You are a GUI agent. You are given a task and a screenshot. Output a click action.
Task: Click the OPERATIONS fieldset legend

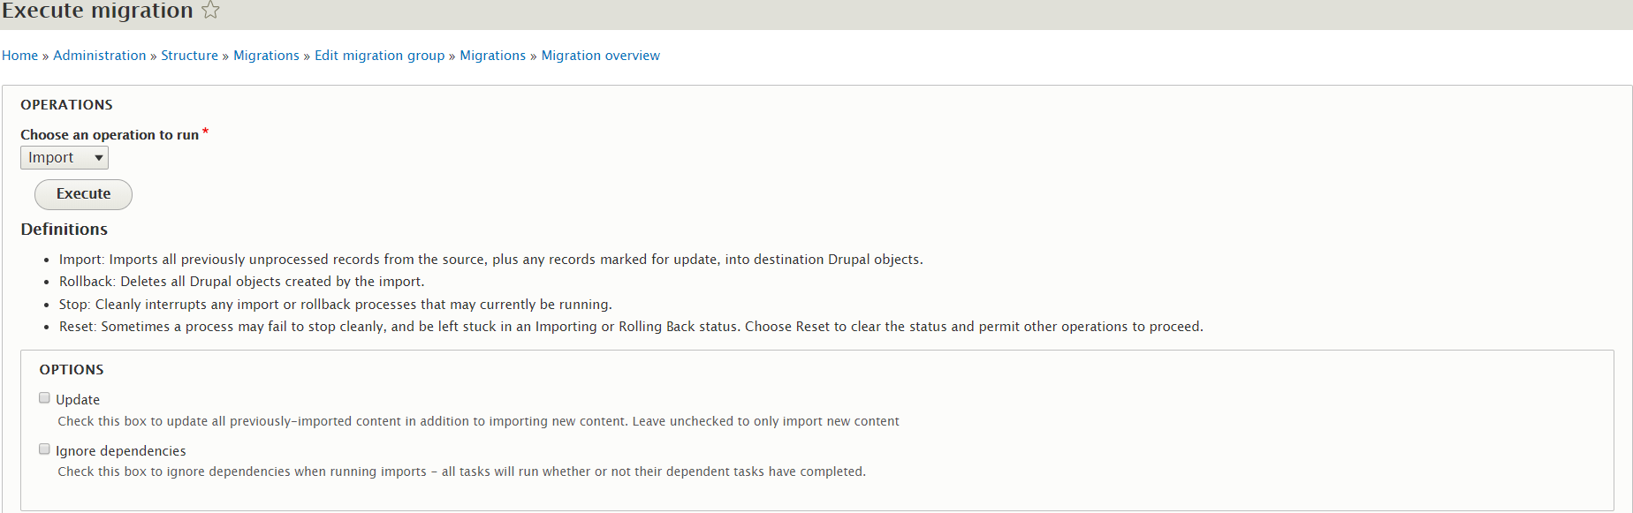[66, 105]
